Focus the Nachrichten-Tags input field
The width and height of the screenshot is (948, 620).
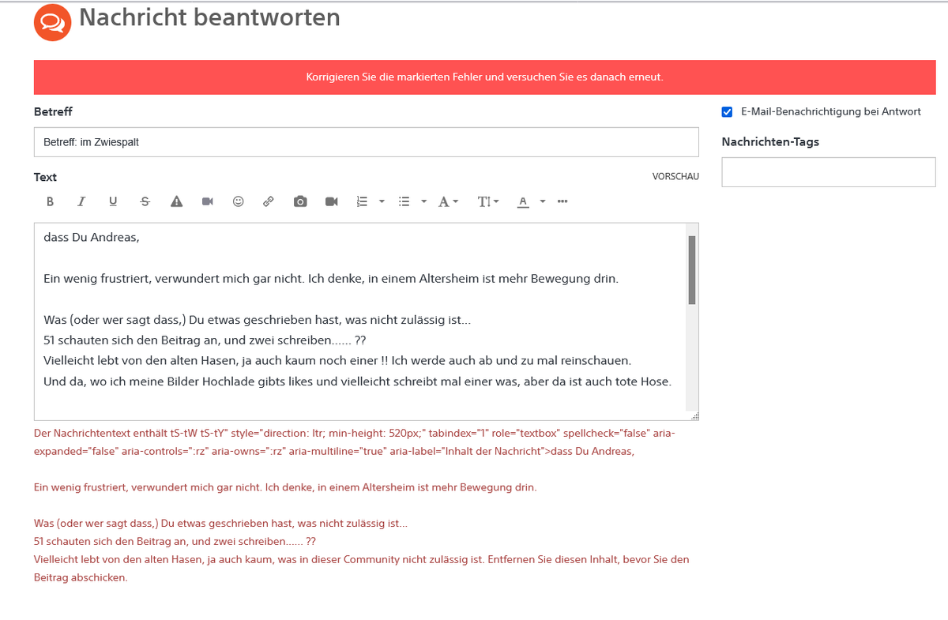tap(829, 172)
